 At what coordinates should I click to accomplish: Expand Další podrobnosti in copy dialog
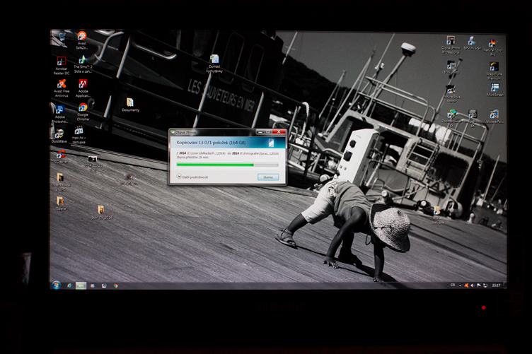pos(192,177)
